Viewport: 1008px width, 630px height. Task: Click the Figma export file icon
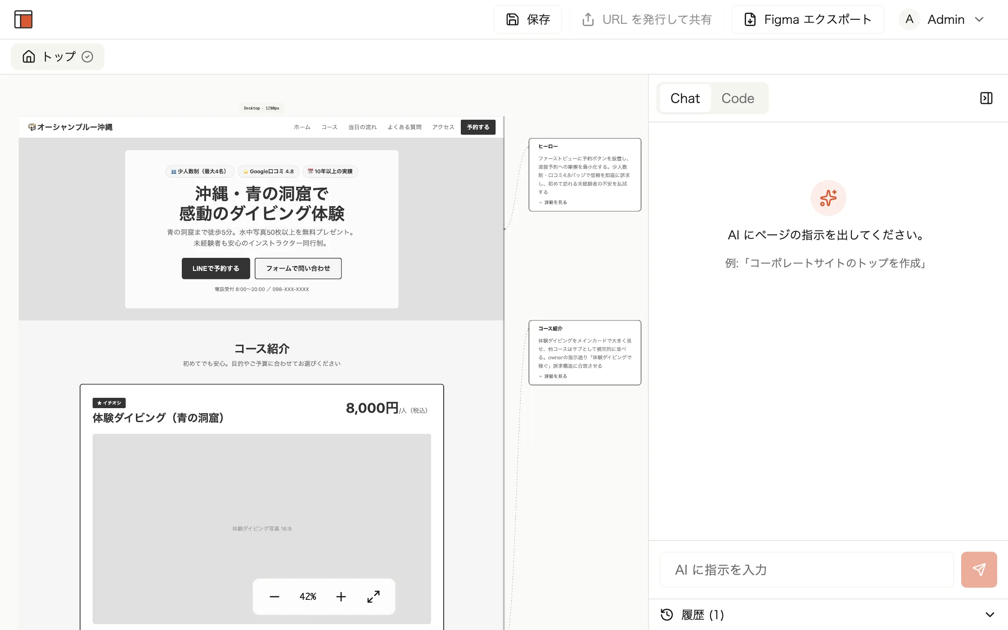750,19
